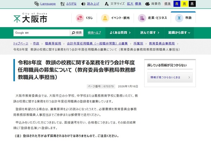Click the pink house くらし icon
This screenshot has height=143, width=211.
click(80, 18)
